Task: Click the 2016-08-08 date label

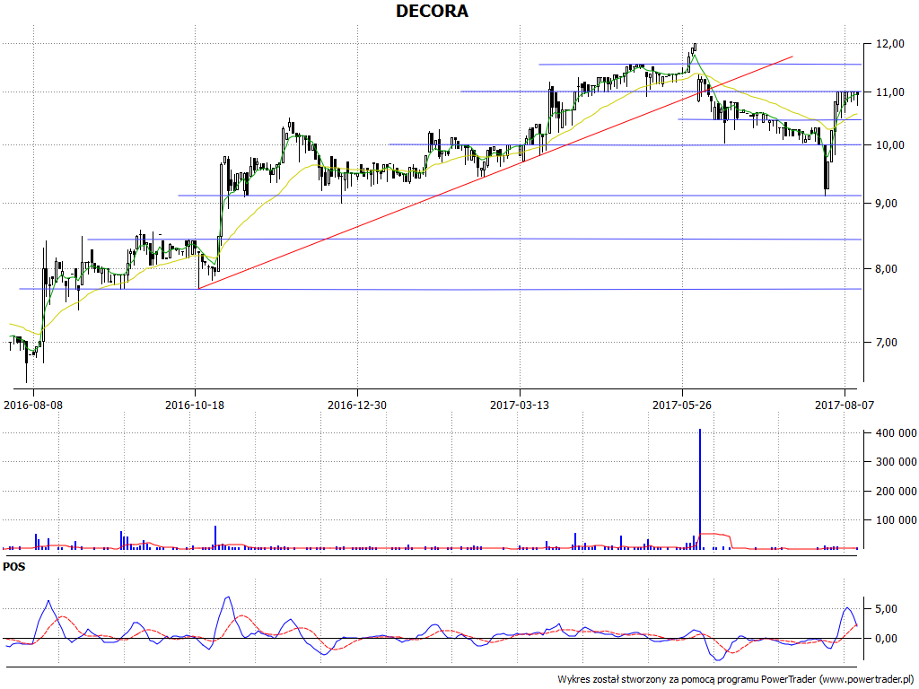Action: click(x=33, y=405)
